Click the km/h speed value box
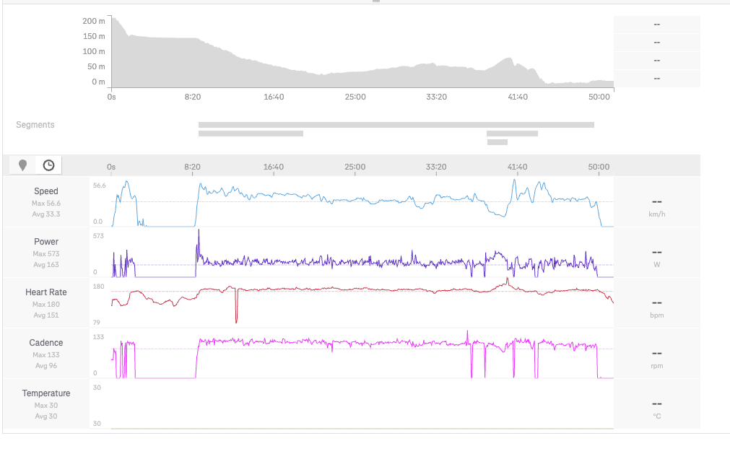The height and width of the screenshot is (454, 730). point(656,203)
